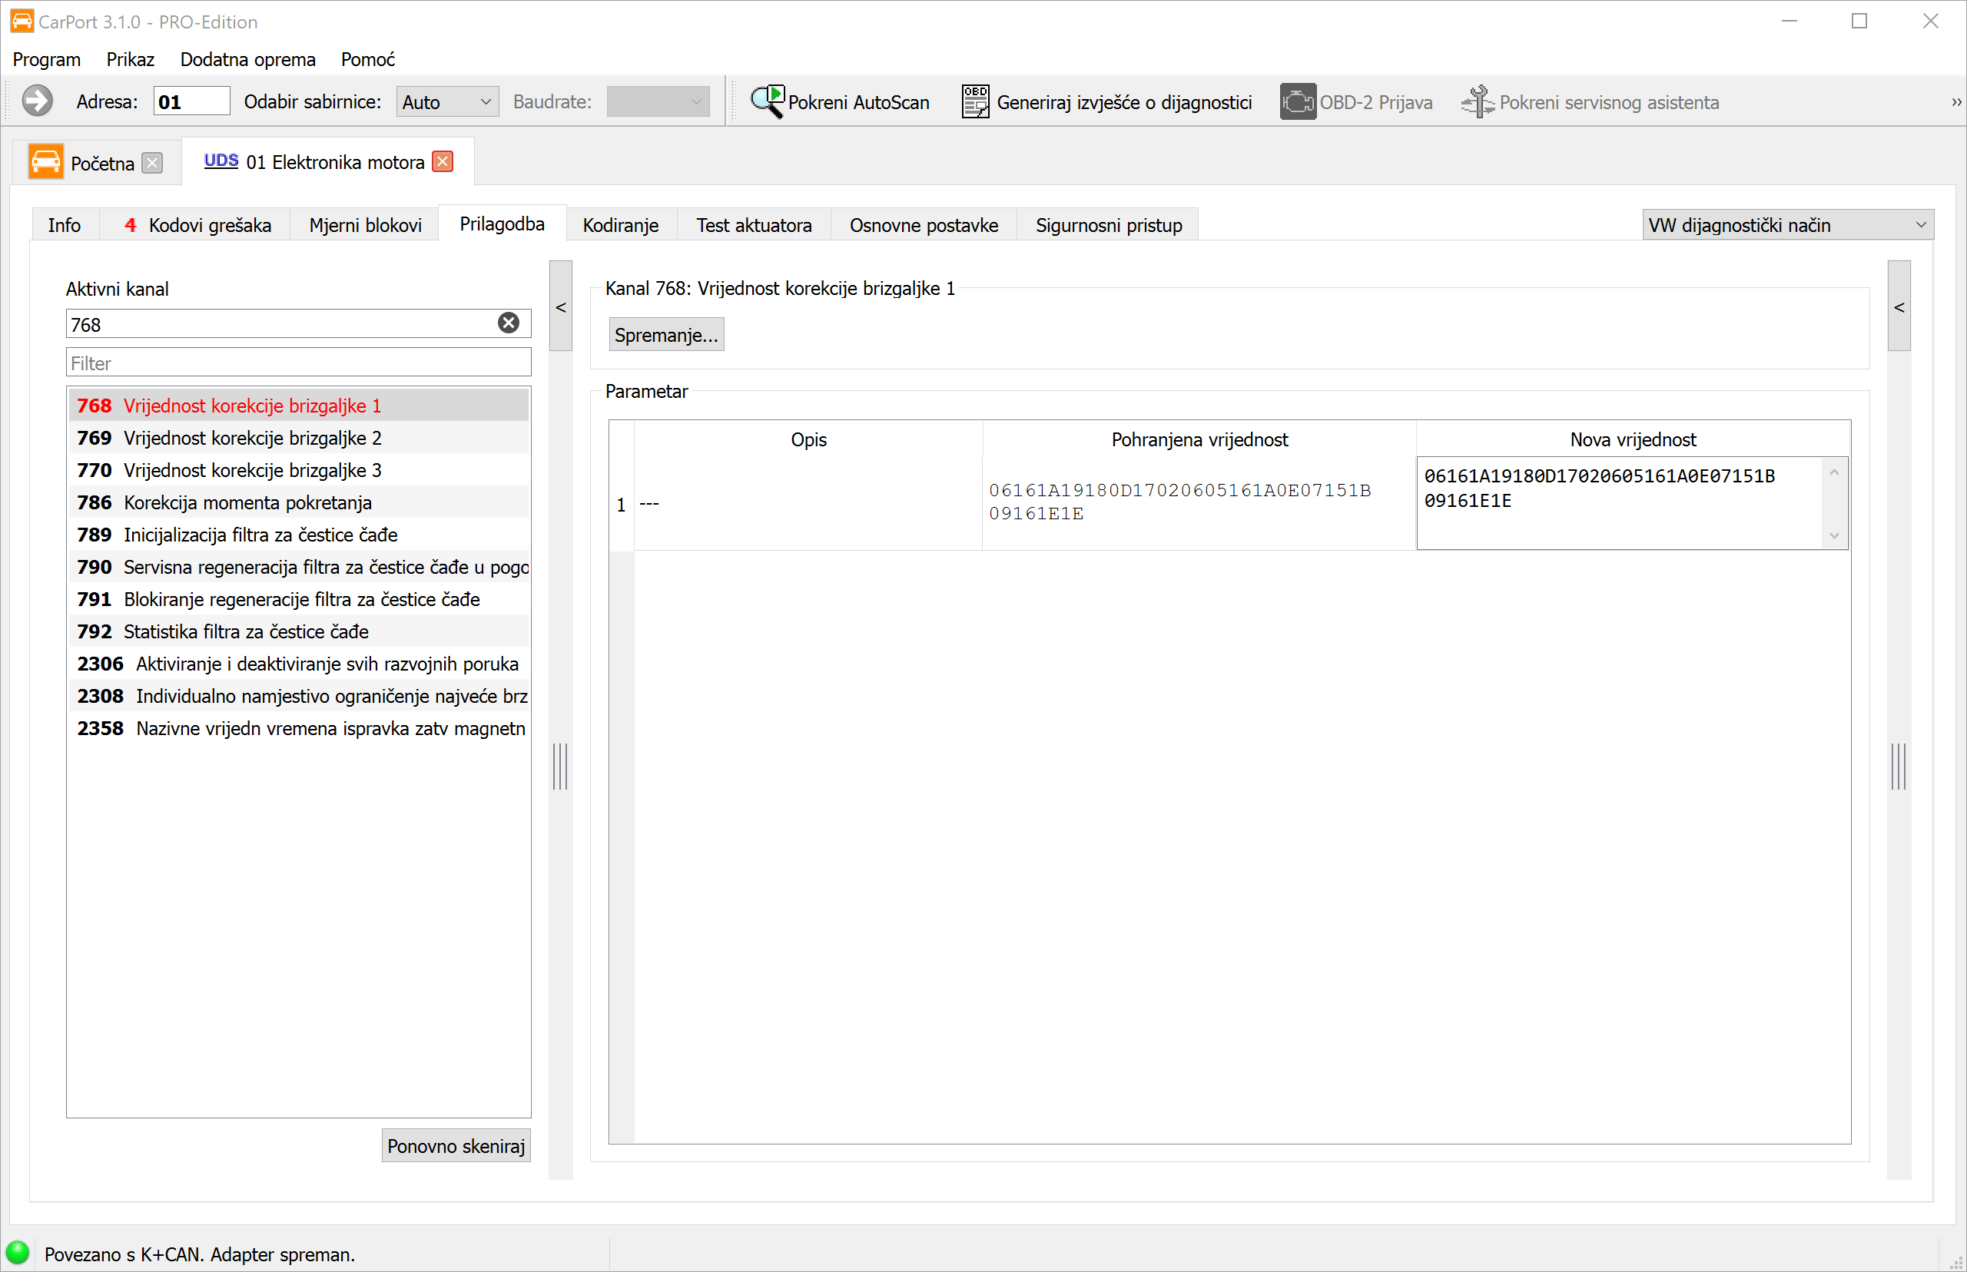Expand toolbar overflow chevron
1967x1272 pixels.
(x=1955, y=101)
